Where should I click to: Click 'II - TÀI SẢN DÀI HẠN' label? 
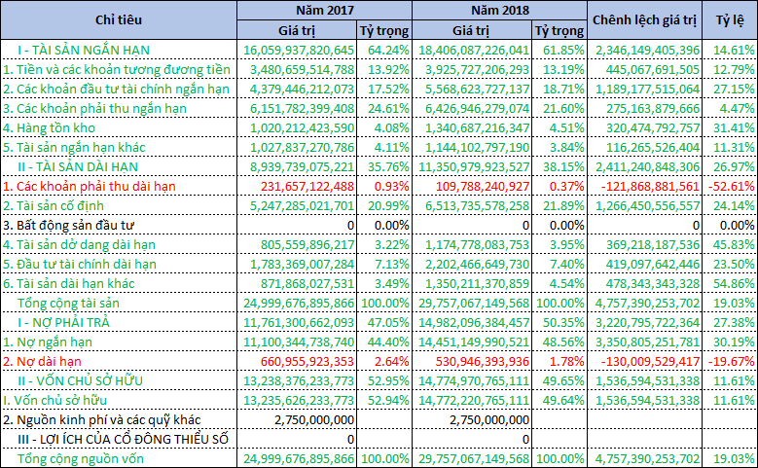point(78,166)
